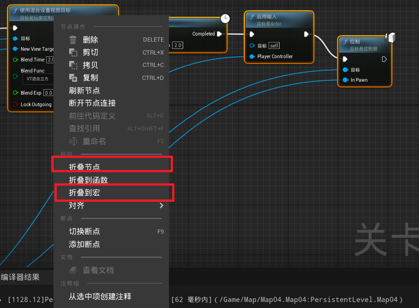Open the VT混合立方 Blend Func dropdown
The height and width of the screenshot is (308, 419).
(x=38, y=79)
